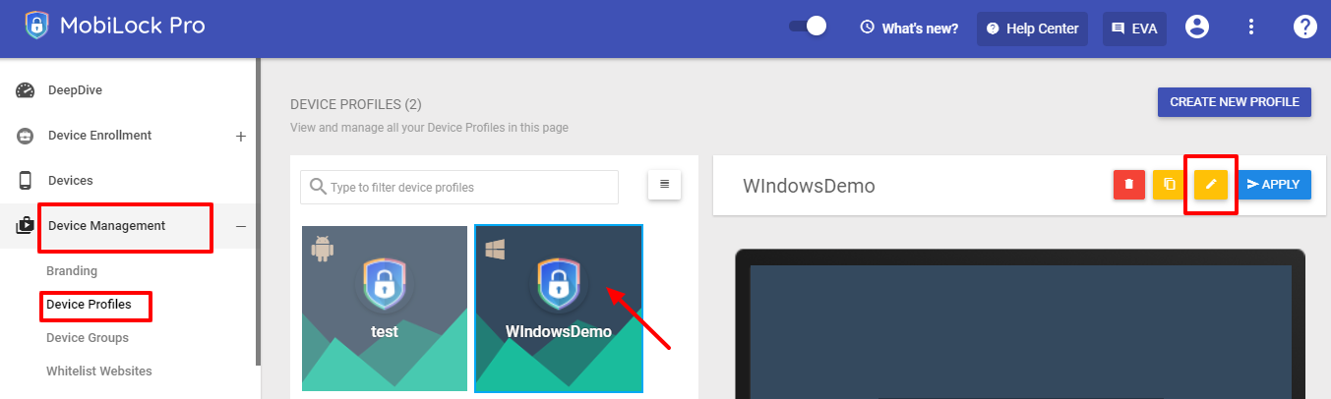Click the DEVICE PROFILES (2) heading
1331x399 pixels.
[x=356, y=104]
